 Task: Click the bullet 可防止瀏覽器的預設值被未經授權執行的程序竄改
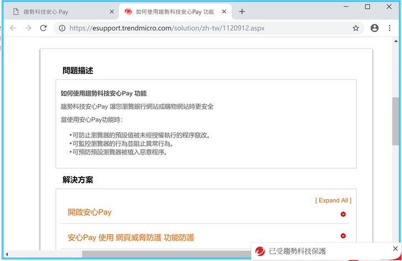[x=141, y=135]
